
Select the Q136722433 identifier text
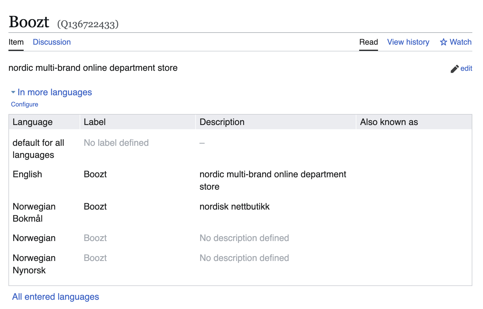(x=88, y=24)
